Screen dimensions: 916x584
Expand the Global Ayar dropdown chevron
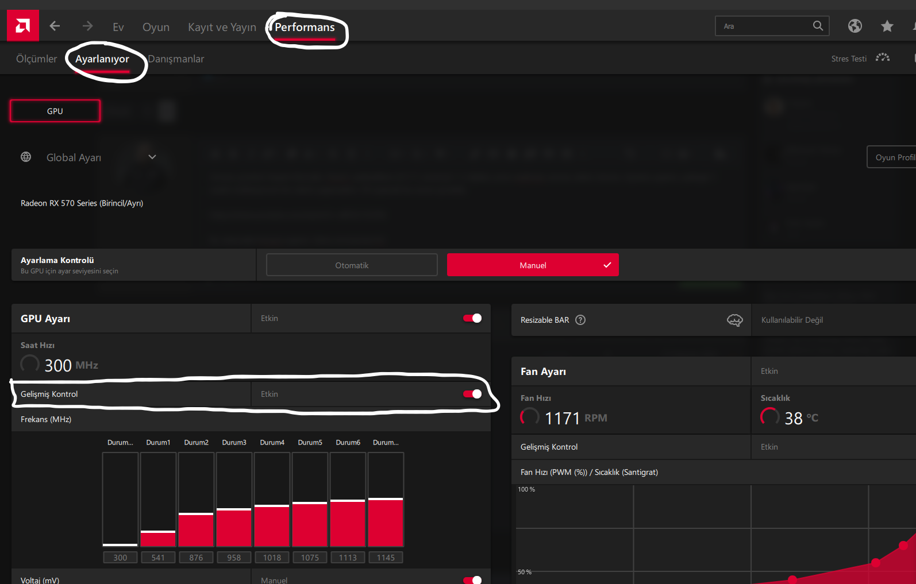[x=152, y=157]
